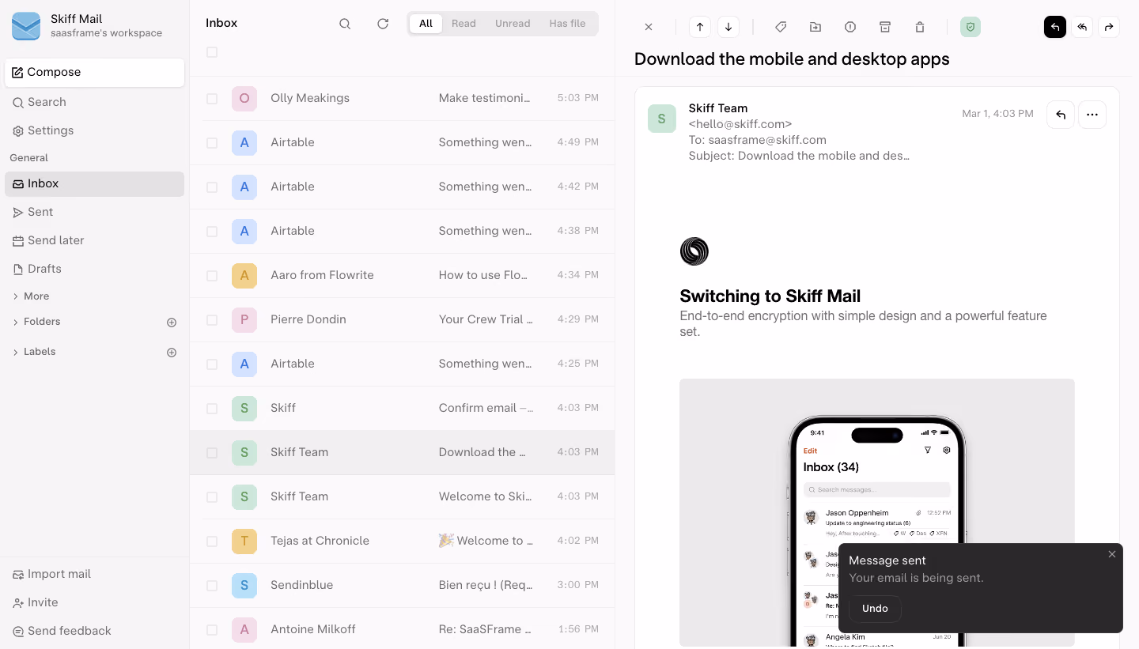Tick the Pierre Dondin email checkbox
1139x649 pixels.
coord(212,320)
